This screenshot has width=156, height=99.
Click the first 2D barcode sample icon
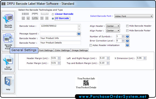click(23, 18)
